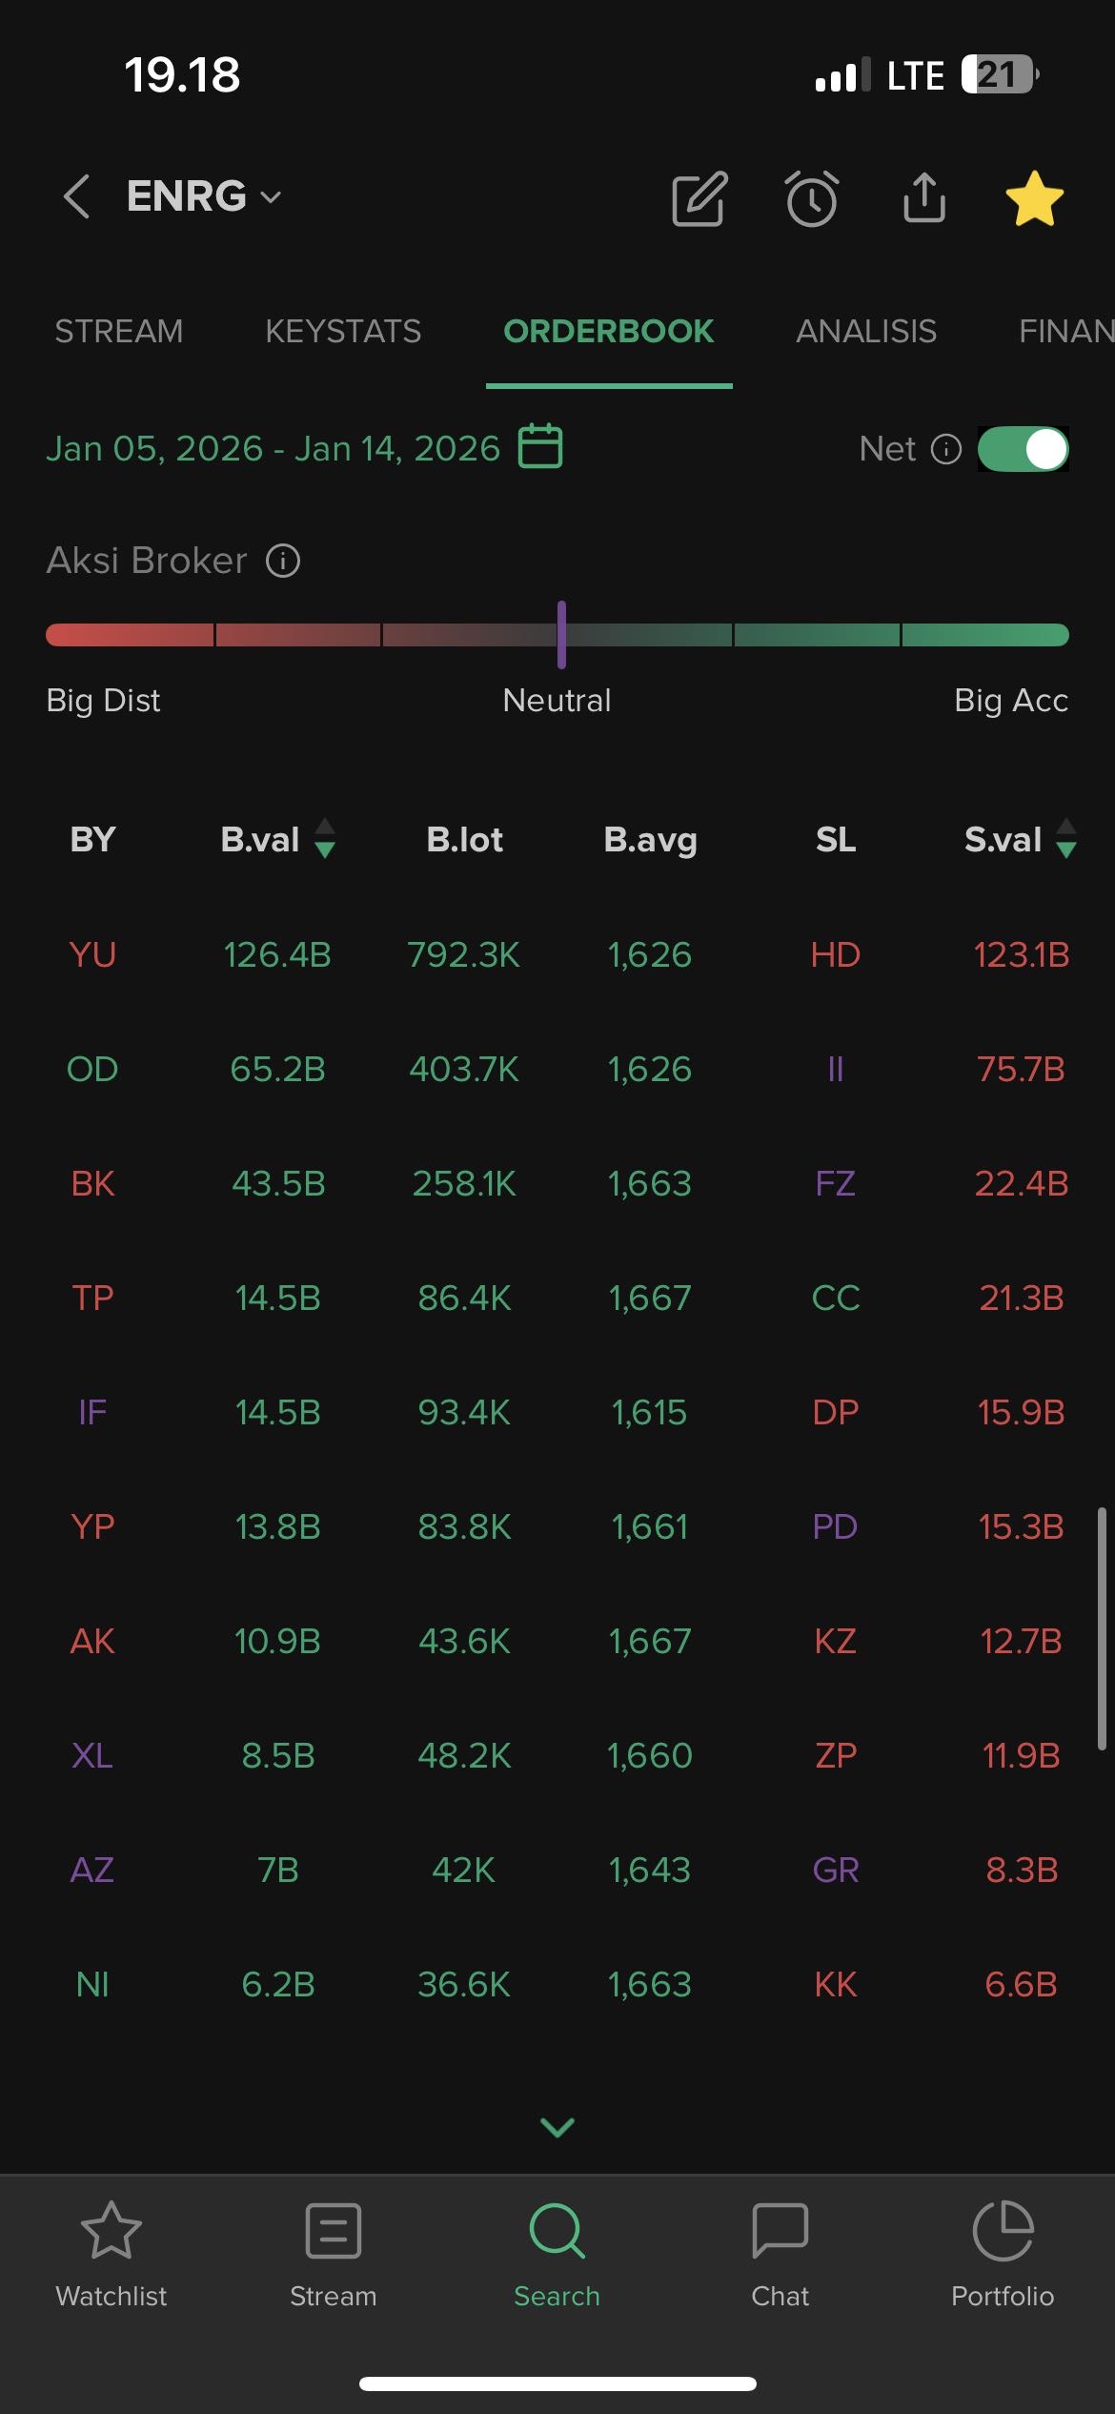Set a price alert with the alarm clock icon
This screenshot has width=1115, height=2414.
(812, 199)
